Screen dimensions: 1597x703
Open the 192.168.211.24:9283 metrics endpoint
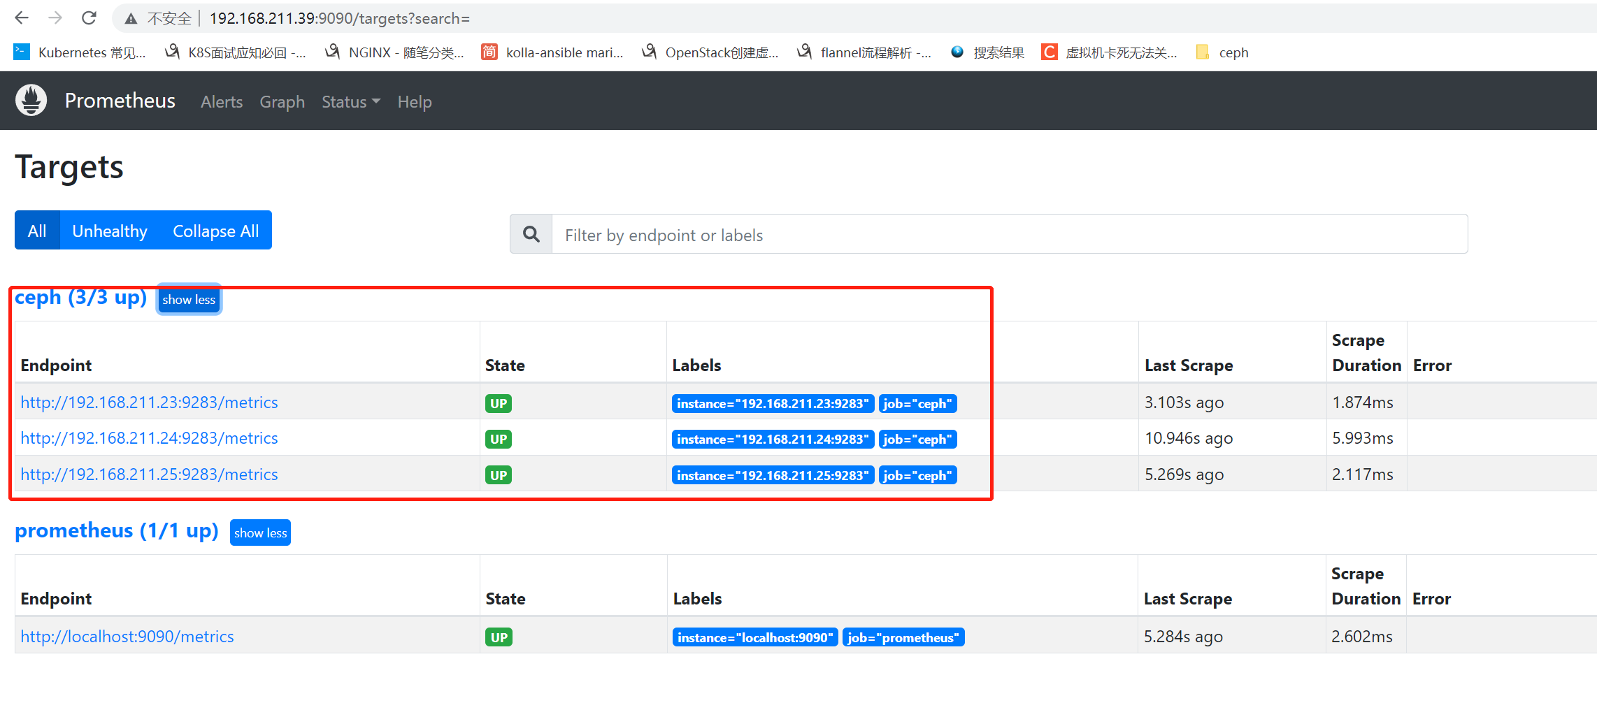point(149,438)
